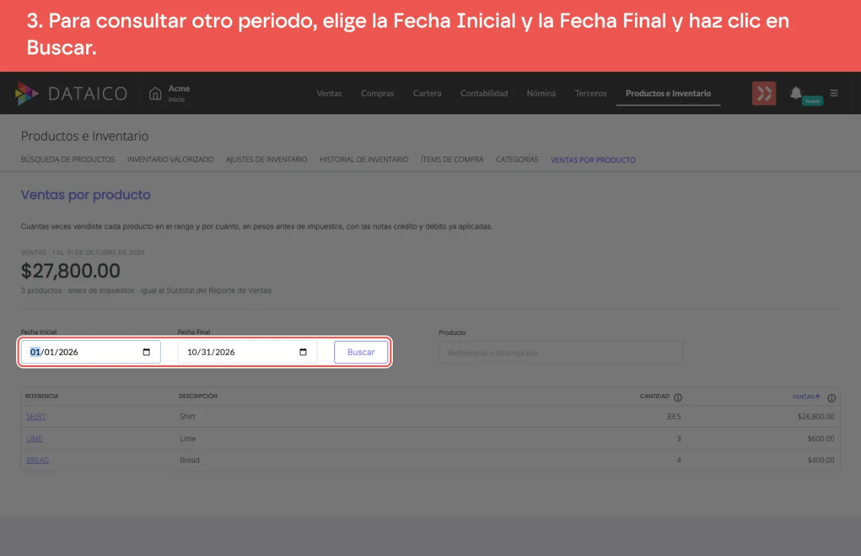Switch to Historial de Inventario tab

(x=364, y=160)
